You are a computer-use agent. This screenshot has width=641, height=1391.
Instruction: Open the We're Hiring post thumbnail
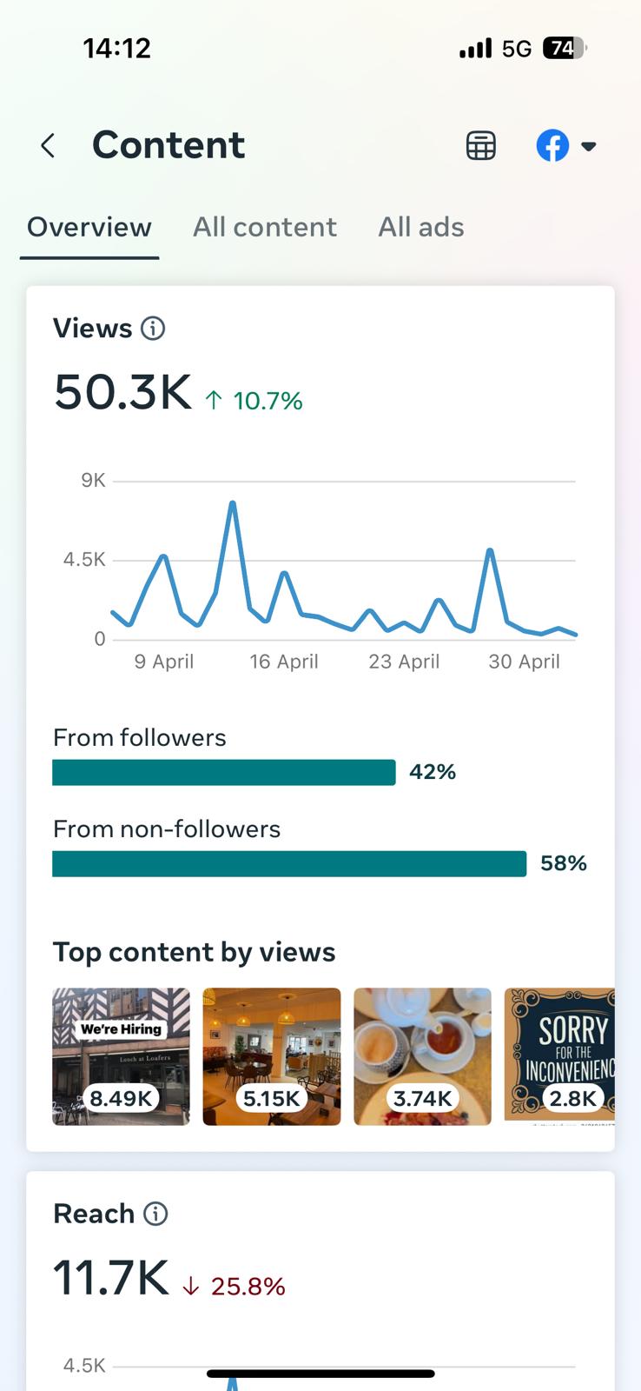[x=121, y=1056]
